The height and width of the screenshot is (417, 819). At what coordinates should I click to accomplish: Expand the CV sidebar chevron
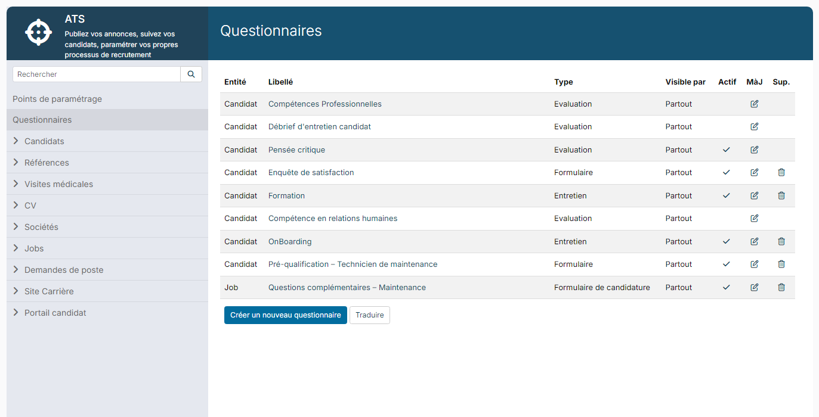16,206
